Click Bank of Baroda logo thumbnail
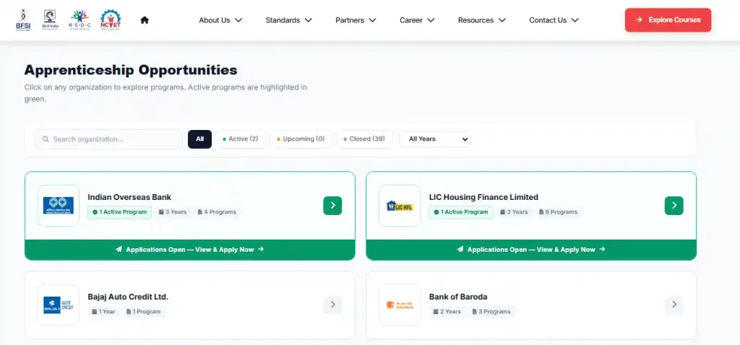 pyautogui.click(x=399, y=305)
